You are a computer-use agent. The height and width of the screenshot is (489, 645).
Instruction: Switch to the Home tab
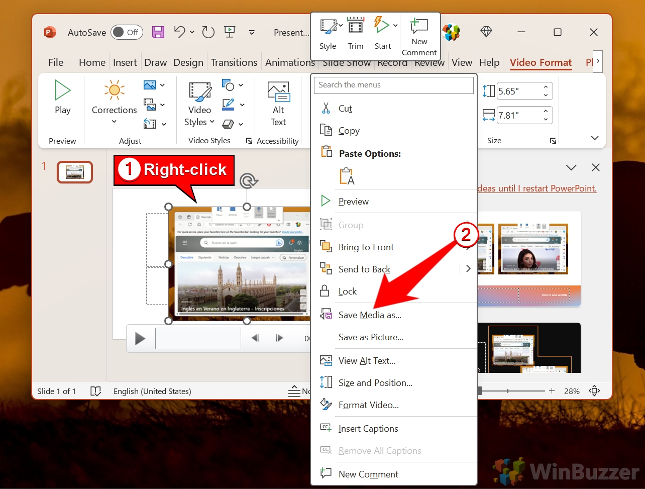pos(92,62)
